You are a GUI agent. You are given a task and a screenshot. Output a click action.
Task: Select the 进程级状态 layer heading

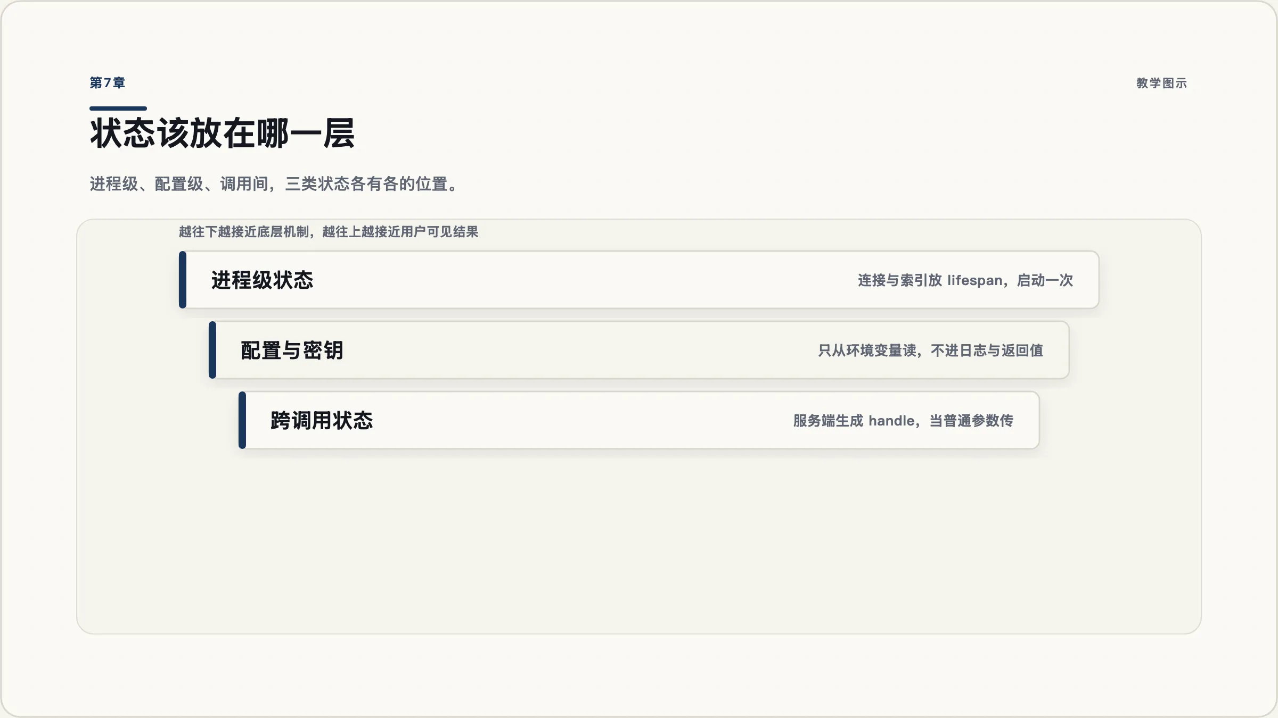coord(262,280)
